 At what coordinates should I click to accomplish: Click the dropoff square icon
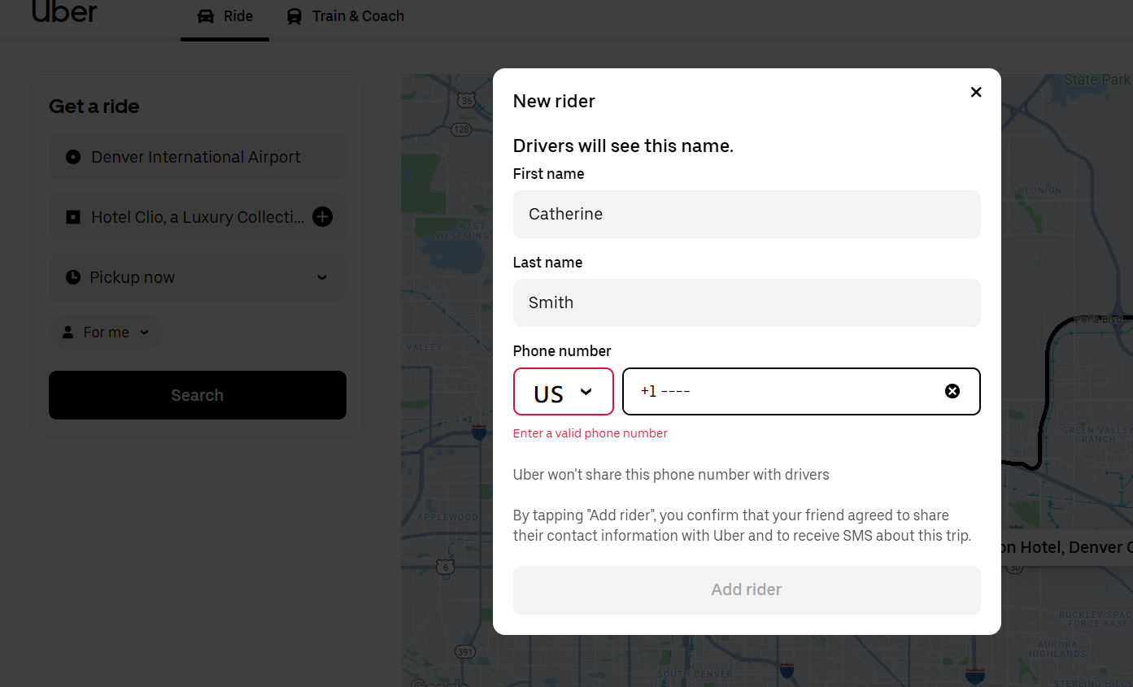(73, 217)
